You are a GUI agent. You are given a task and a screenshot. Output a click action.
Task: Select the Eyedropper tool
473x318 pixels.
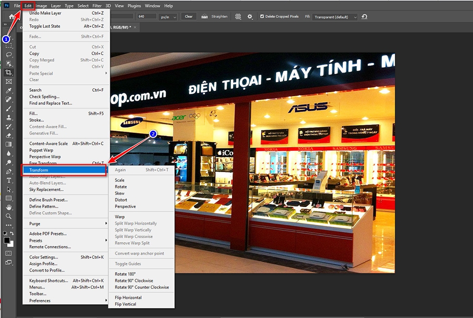9,91
